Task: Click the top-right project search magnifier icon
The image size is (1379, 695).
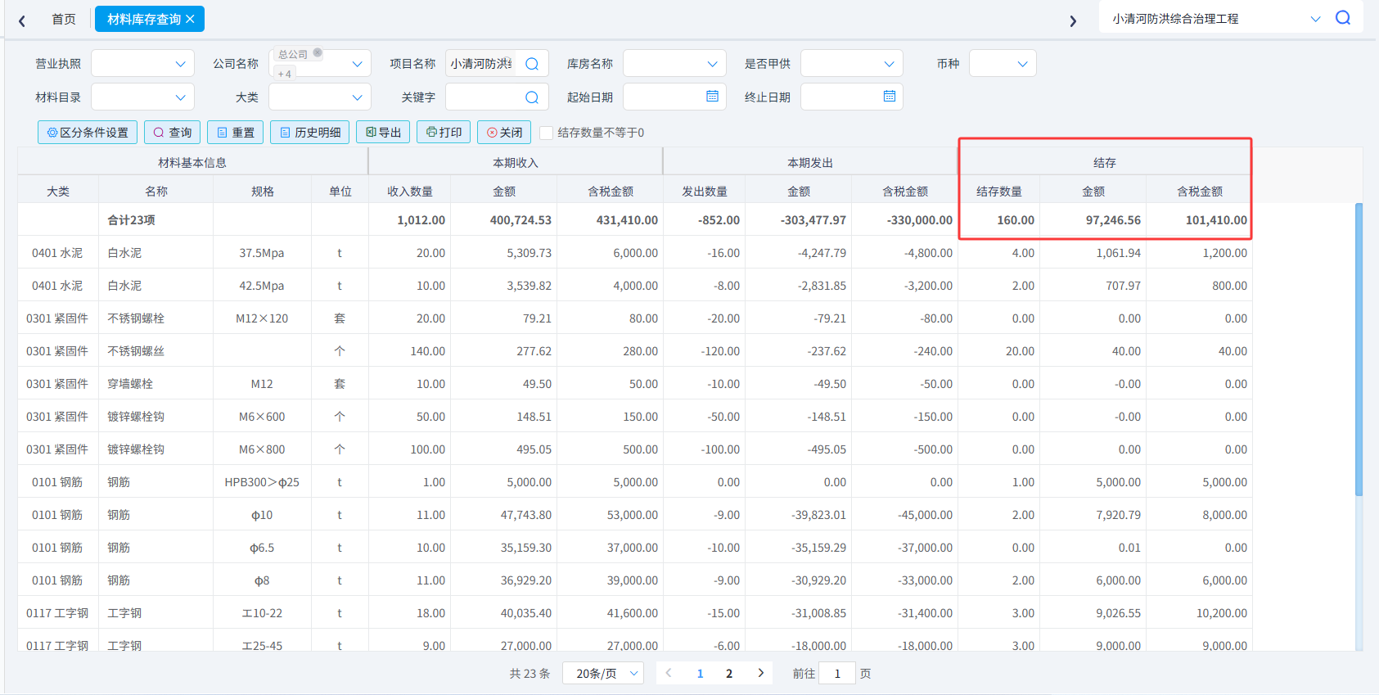Action: [x=1343, y=18]
